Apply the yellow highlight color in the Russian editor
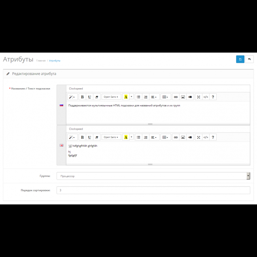 pyautogui.click(x=126, y=97)
